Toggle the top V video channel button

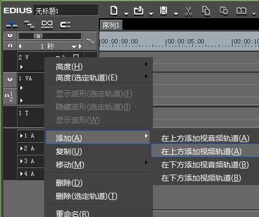click(x=10, y=36)
